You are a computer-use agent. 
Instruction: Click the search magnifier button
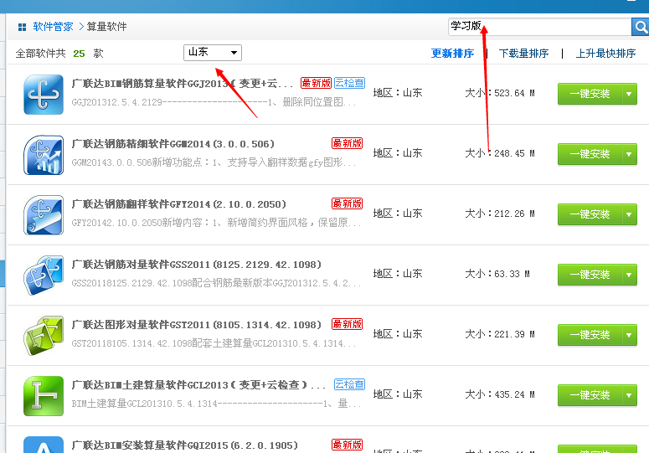click(641, 28)
